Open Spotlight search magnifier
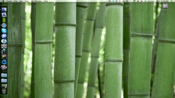 coord(171,1)
